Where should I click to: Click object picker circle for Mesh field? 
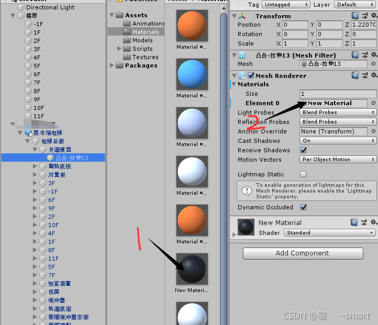[x=373, y=64]
